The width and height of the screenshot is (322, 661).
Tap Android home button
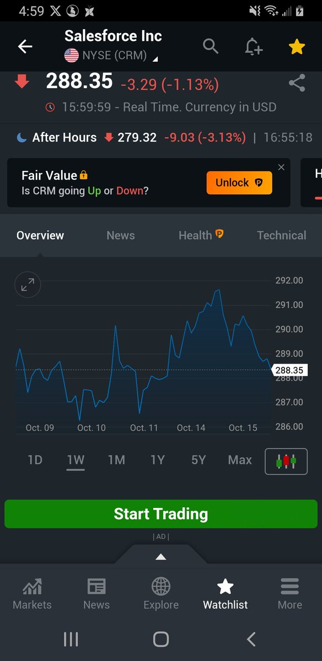pos(160,639)
